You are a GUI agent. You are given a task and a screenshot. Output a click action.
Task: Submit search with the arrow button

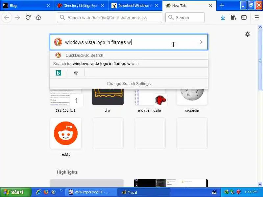pyautogui.click(x=200, y=42)
